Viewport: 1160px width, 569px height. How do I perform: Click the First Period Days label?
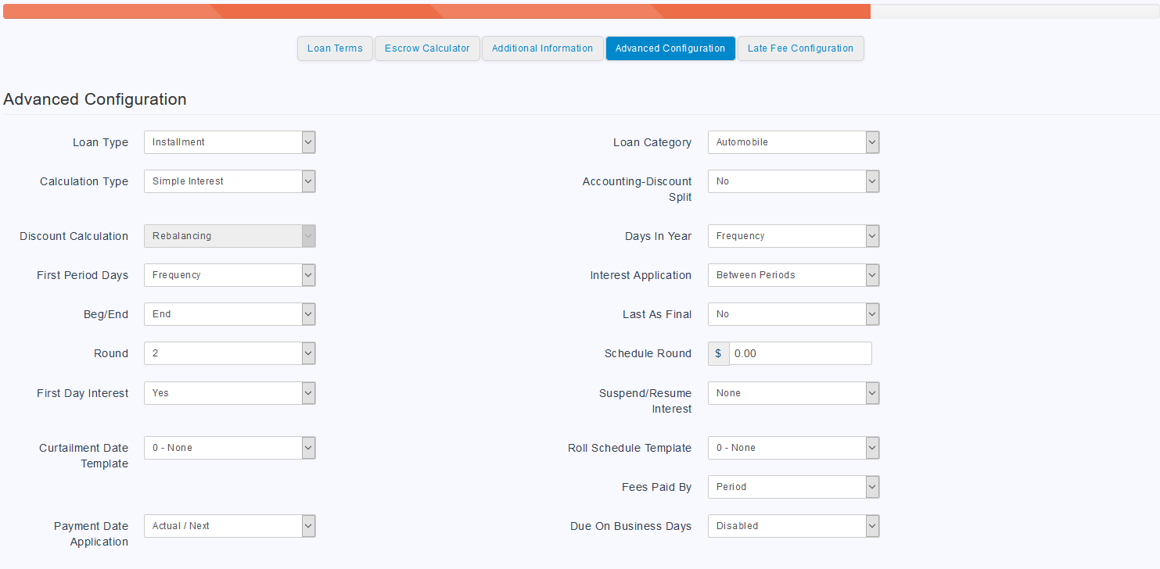[x=82, y=275]
